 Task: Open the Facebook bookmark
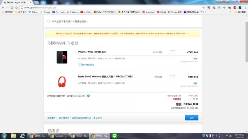59,12
